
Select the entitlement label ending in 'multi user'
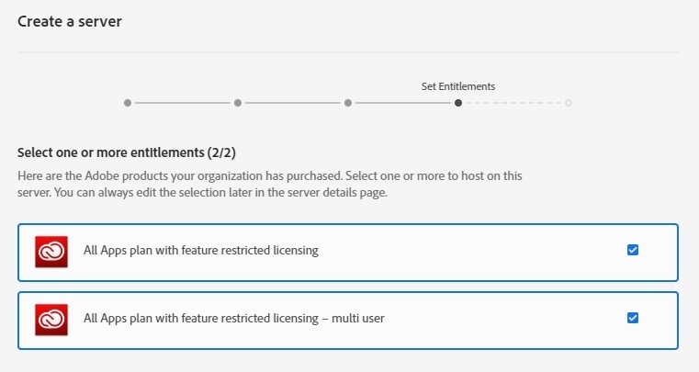tap(233, 319)
